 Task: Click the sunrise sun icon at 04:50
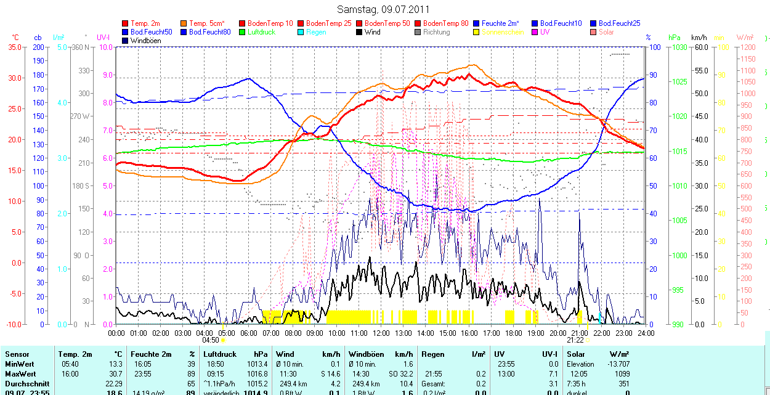coord(223,340)
